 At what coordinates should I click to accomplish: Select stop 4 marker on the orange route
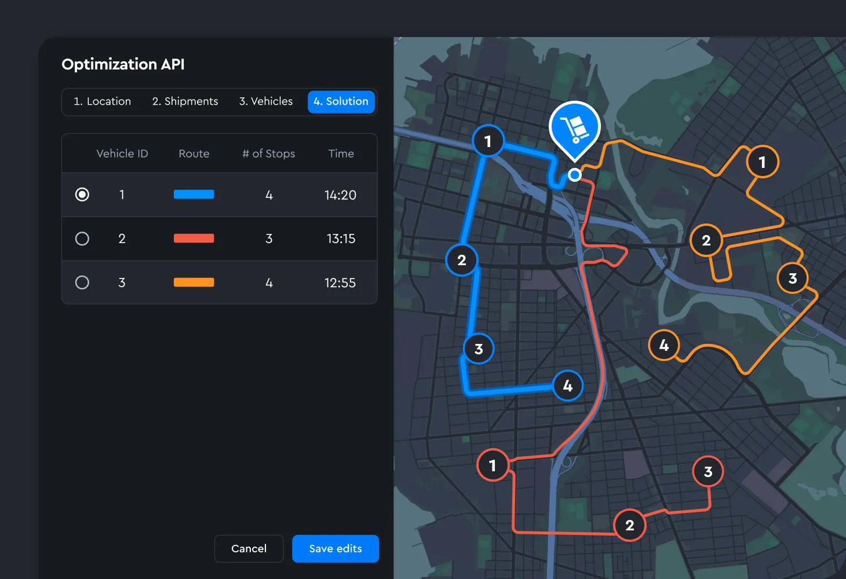[664, 345]
